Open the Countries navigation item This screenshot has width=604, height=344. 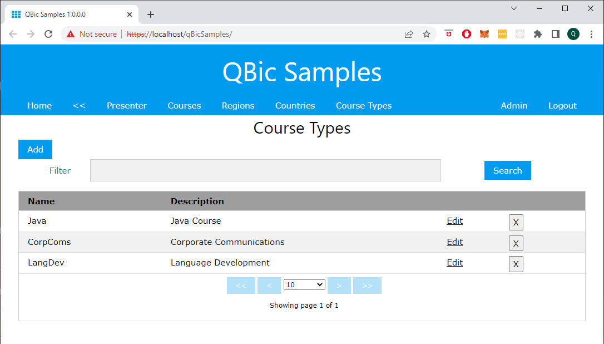click(x=295, y=105)
